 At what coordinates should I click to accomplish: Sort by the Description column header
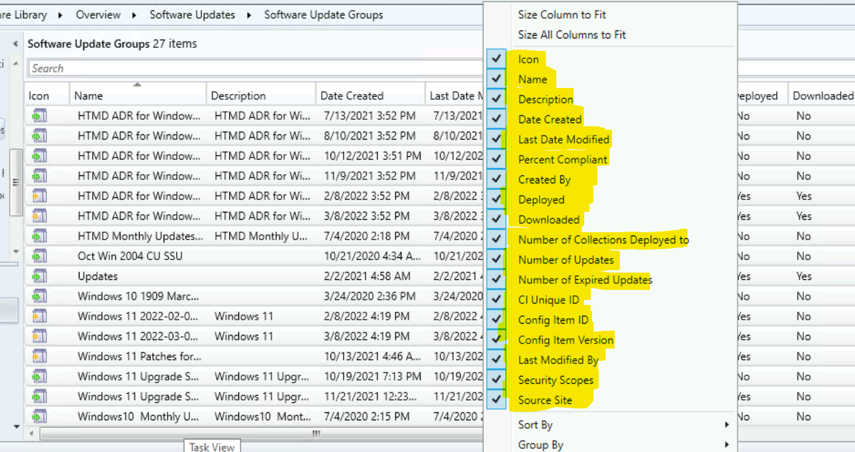tap(261, 95)
